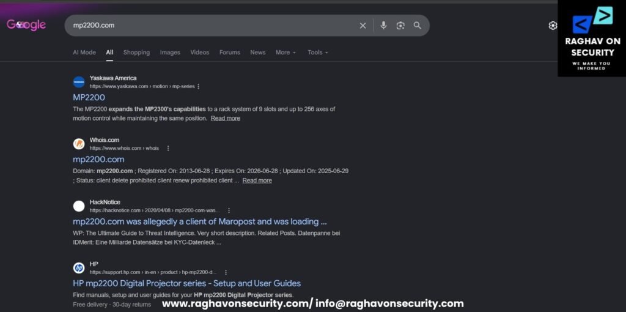Click the Yaskawa America site name
Image resolution: width=626 pixels, height=312 pixels.
113,78
